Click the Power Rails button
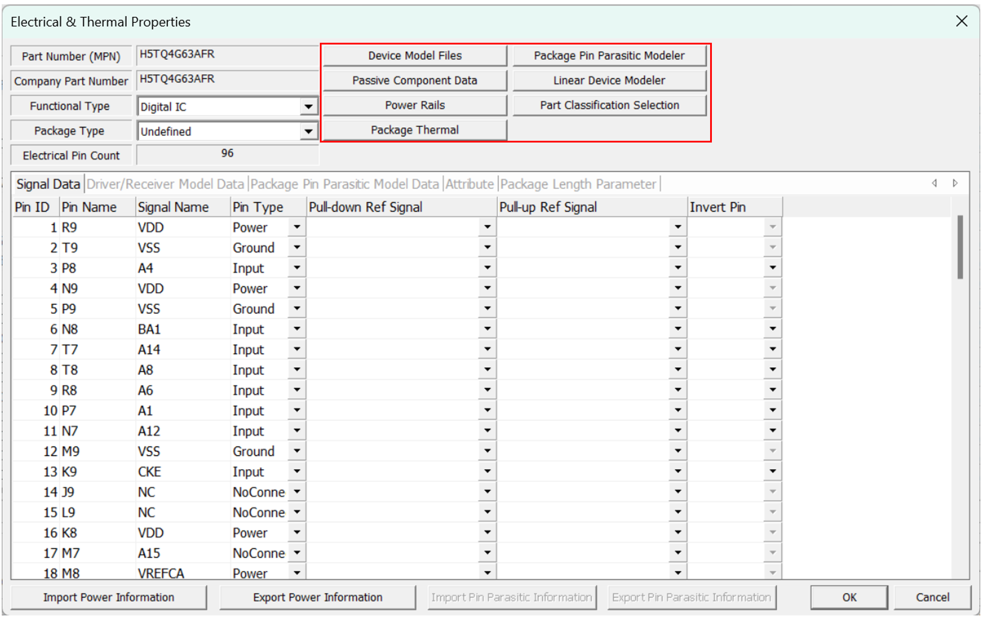The width and height of the screenshot is (982, 618). [414, 105]
